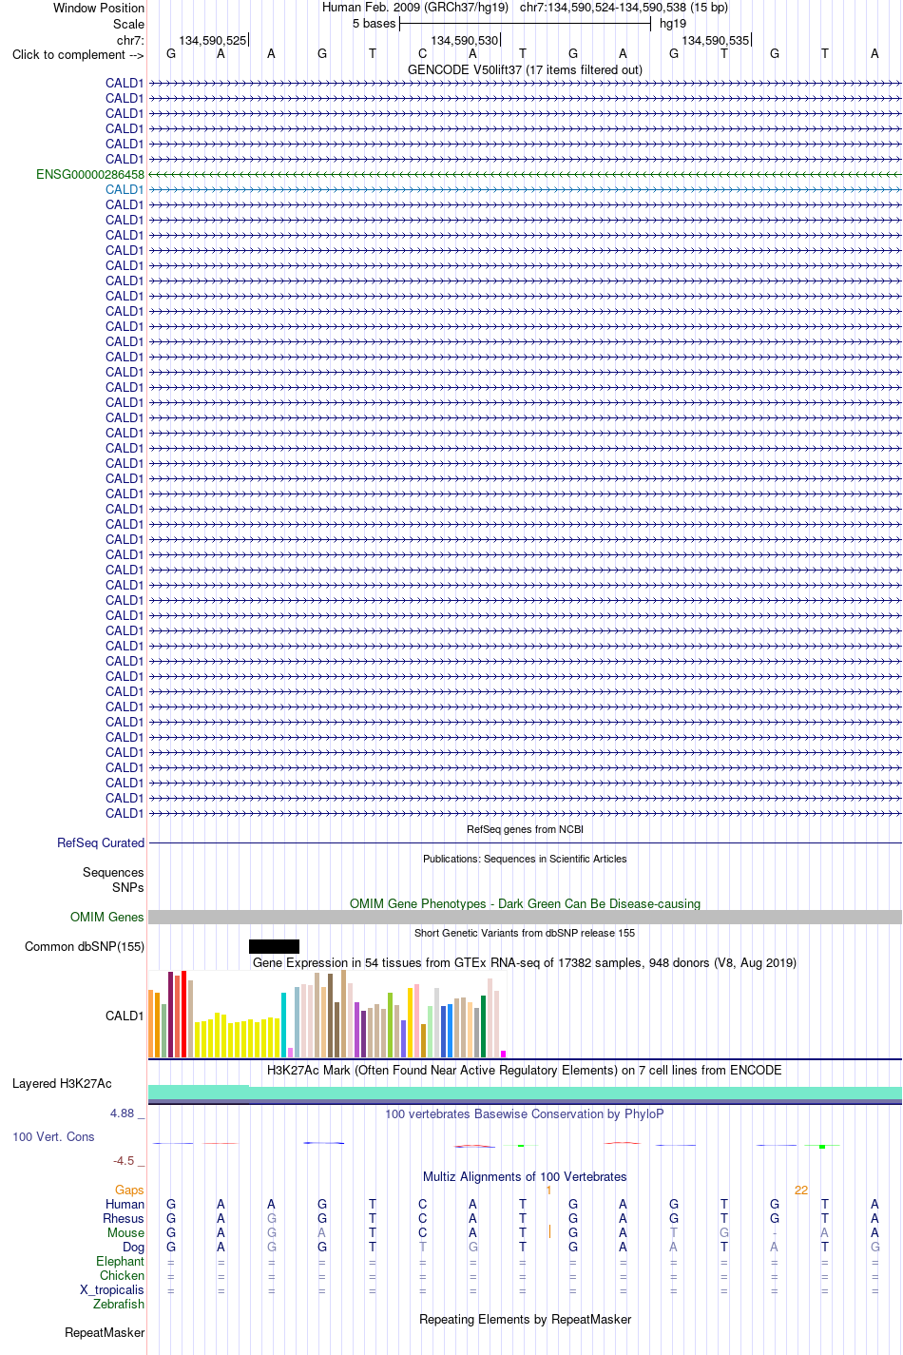Select the light-blue highlighted CALD1 transcript label
This screenshot has width=903, height=1355.
125,189
